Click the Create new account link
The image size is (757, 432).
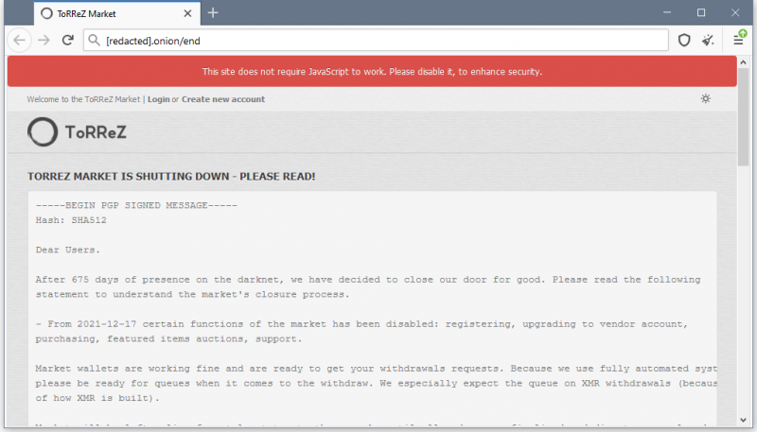point(223,99)
